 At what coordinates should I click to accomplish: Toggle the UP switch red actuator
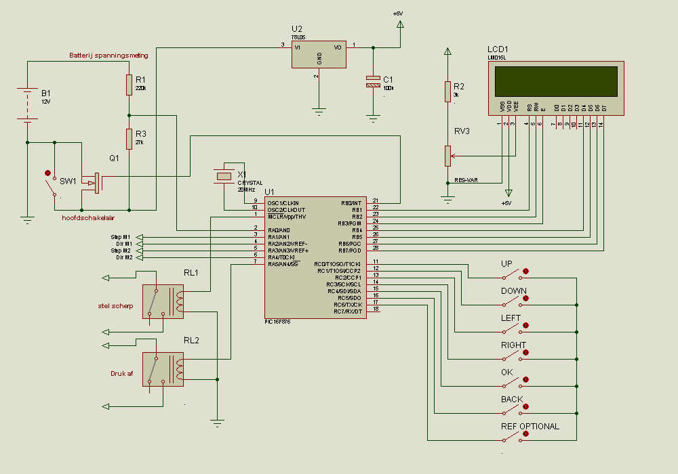coord(525,272)
